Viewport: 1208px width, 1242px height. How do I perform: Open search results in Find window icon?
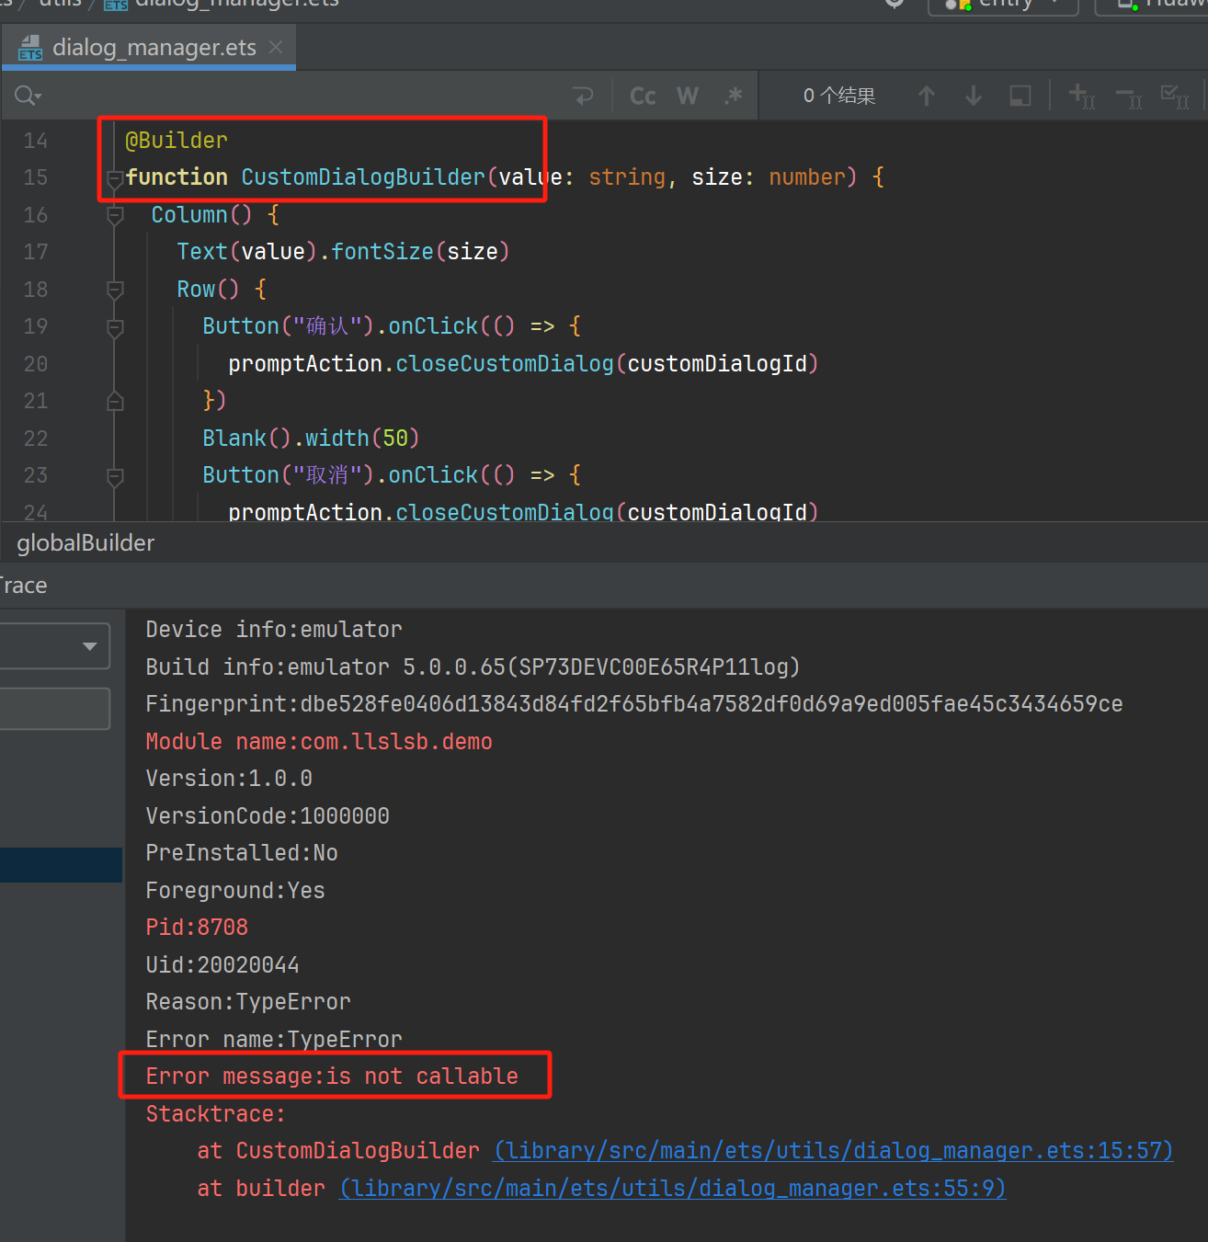click(1020, 96)
